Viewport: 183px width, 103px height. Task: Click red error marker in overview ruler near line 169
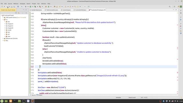tap(178, 73)
